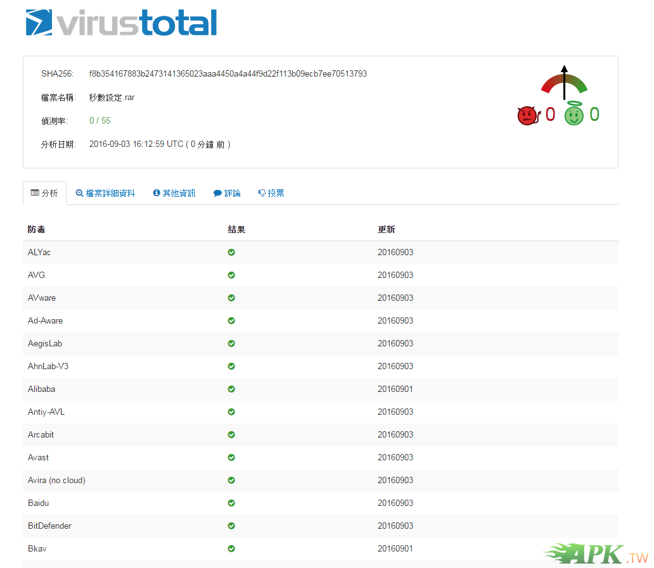Click the analysis date 2016-09-03 16:12:59 UTC
654x568 pixels.
[136, 144]
